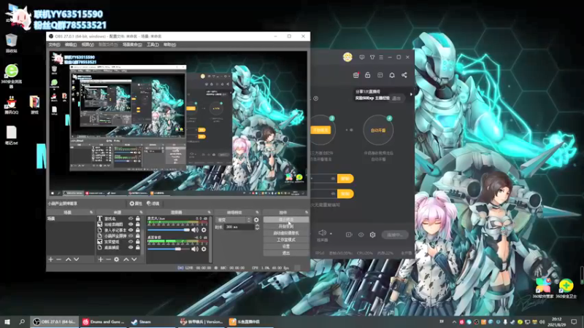Open 桌面音频 audio settings gear

click(204, 249)
